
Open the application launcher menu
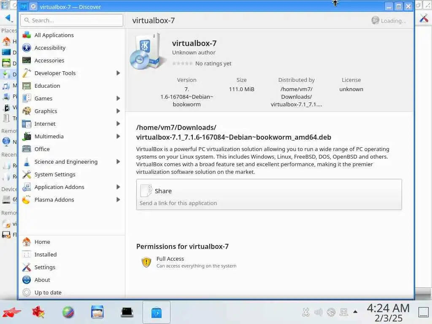pyautogui.click(x=11, y=313)
